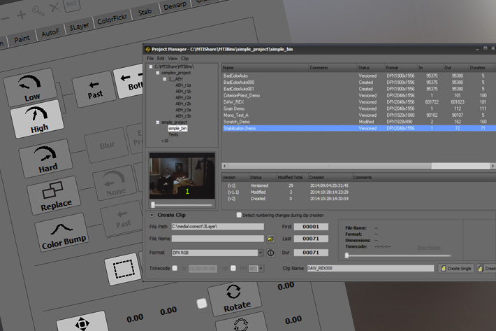Click the clip list horizontal scrollbar
This screenshot has width=496, height=331.
point(358,166)
